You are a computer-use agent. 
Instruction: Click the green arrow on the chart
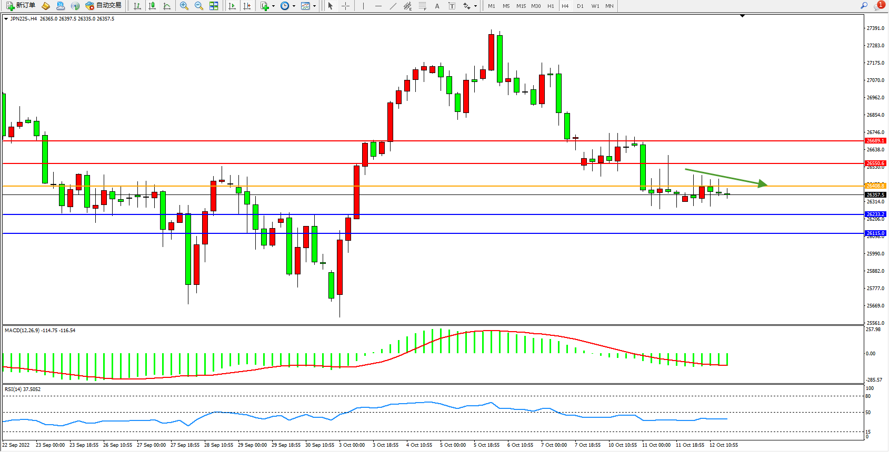tap(726, 177)
